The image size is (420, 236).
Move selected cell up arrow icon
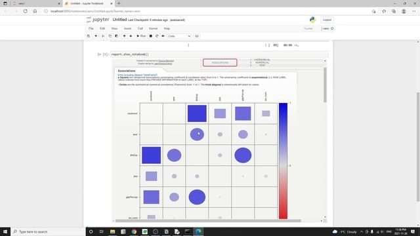tap(124, 36)
